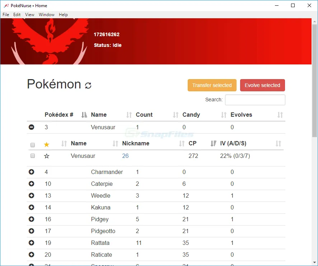Expand the Pidgey row
Screen dimensions: 318x266
(32, 219)
